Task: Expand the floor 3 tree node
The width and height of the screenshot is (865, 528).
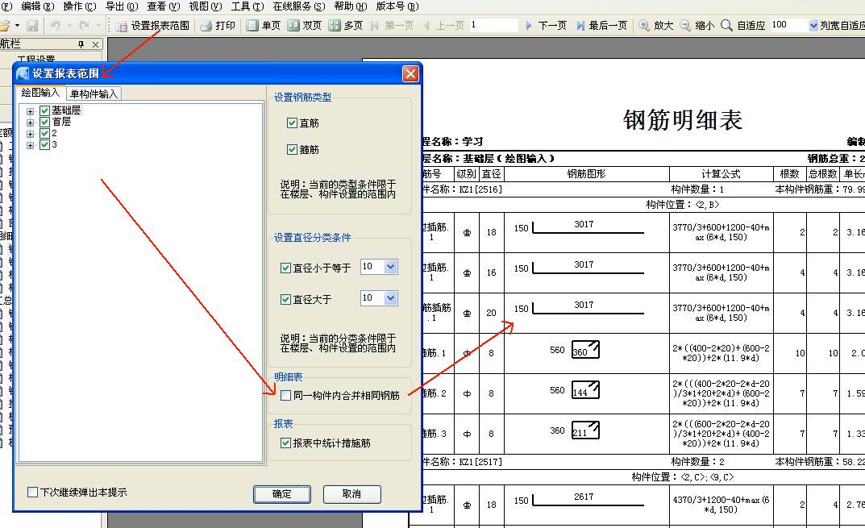Action: [31, 145]
